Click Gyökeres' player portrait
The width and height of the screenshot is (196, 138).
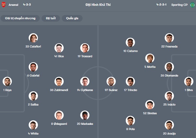click(85, 82)
